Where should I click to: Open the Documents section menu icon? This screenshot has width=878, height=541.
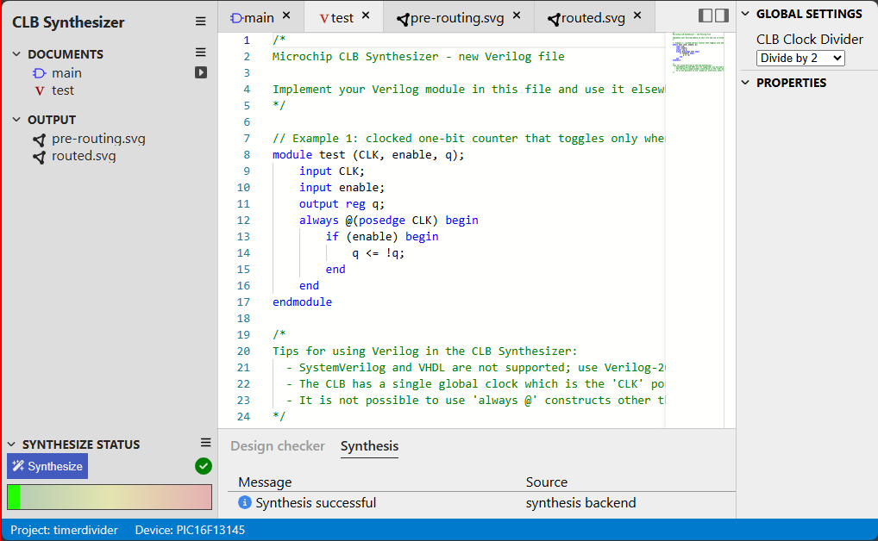pos(200,53)
